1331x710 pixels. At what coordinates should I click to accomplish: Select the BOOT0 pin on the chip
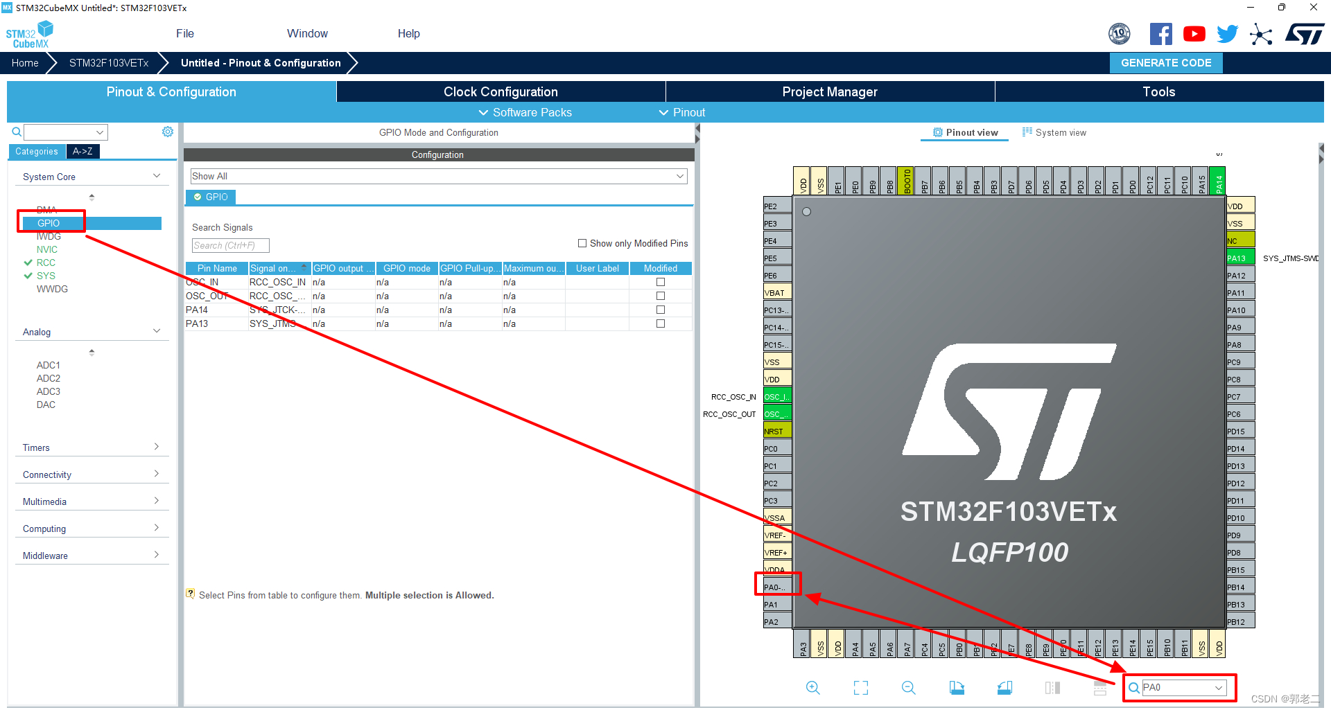(x=906, y=181)
